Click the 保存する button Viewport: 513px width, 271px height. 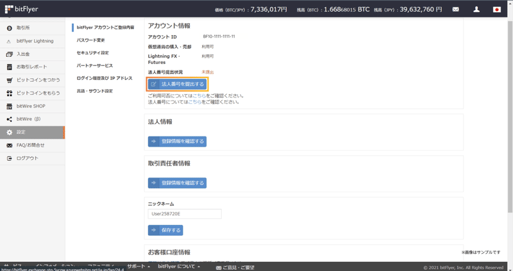(165, 230)
